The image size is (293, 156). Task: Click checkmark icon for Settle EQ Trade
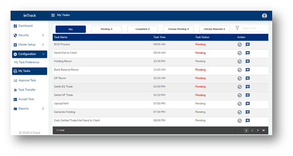pyautogui.click(x=240, y=87)
